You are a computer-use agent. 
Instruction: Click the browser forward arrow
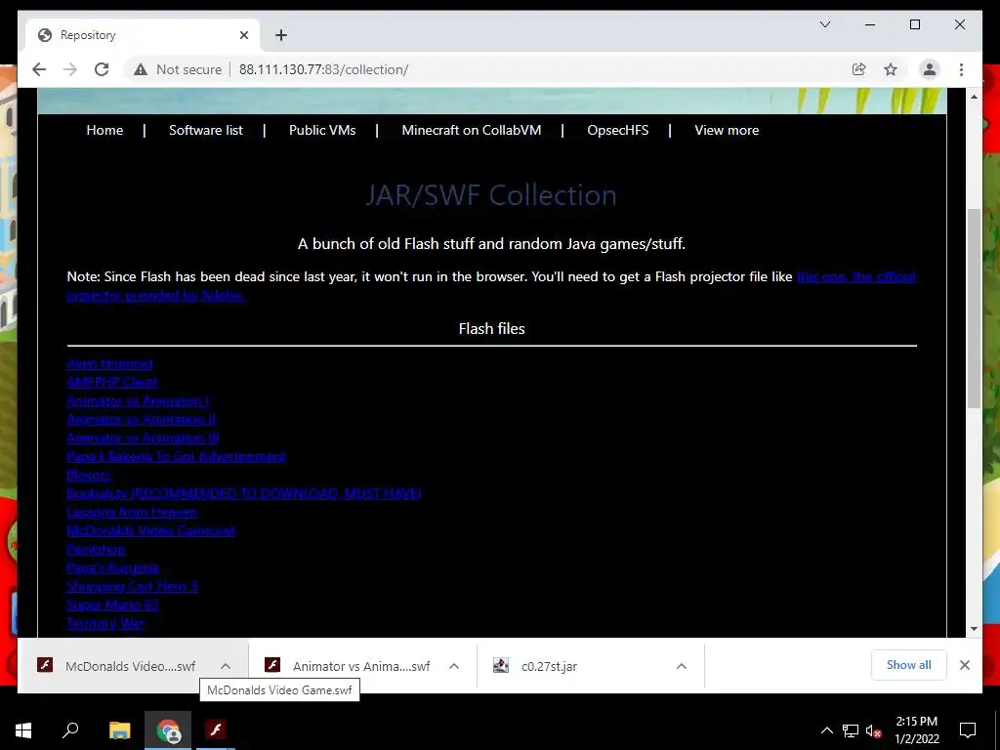70,69
